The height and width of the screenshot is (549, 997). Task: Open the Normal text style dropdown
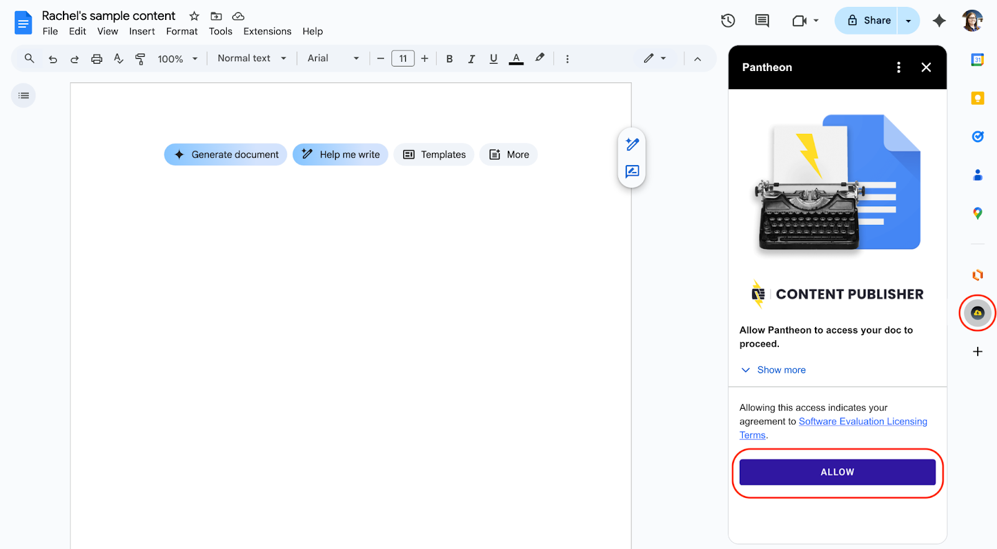click(252, 58)
